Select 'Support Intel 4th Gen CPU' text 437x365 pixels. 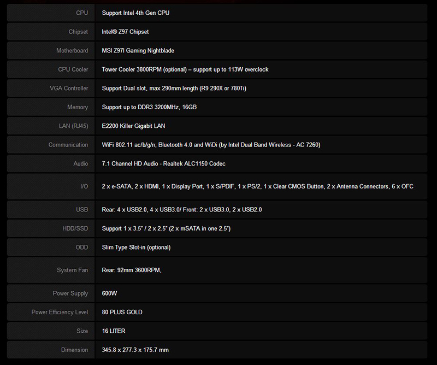pyautogui.click(x=135, y=13)
